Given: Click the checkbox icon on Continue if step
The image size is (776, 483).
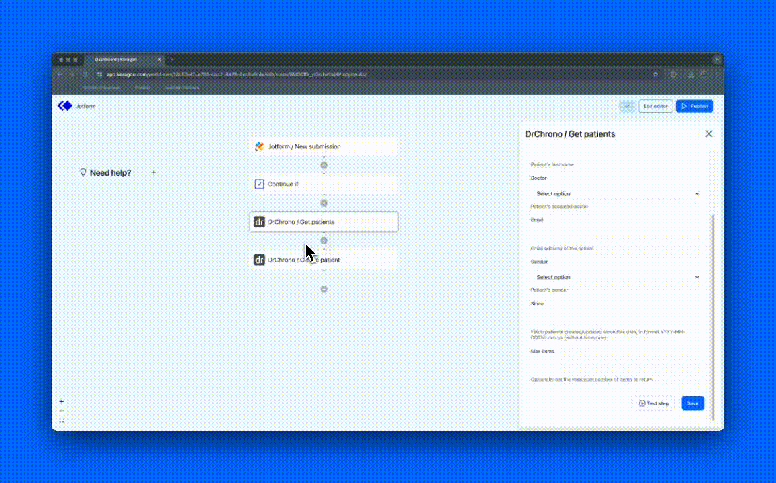Looking at the screenshot, I should pos(259,184).
